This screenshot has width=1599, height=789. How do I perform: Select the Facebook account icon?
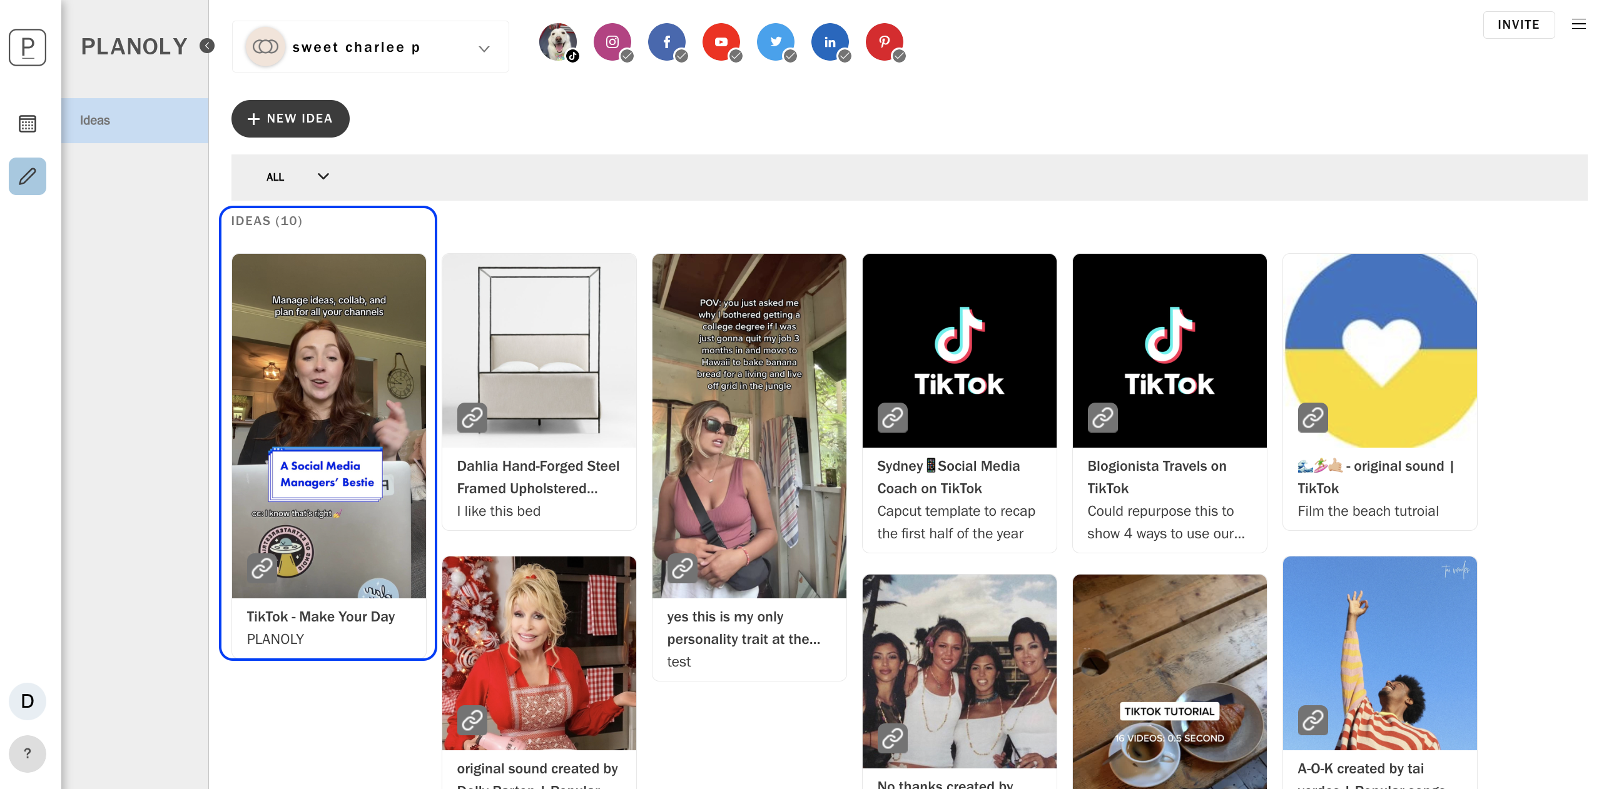click(x=668, y=43)
